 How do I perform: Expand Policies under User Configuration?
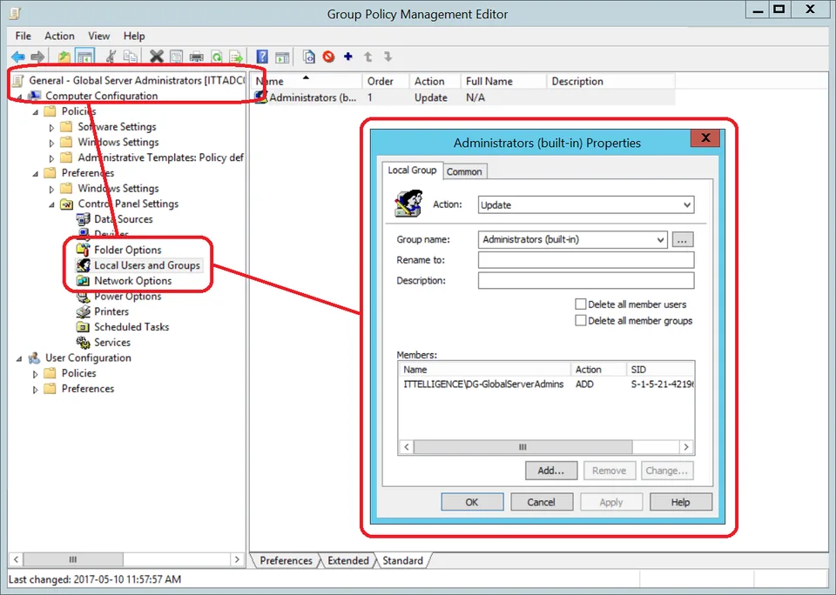[x=36, y=374]
